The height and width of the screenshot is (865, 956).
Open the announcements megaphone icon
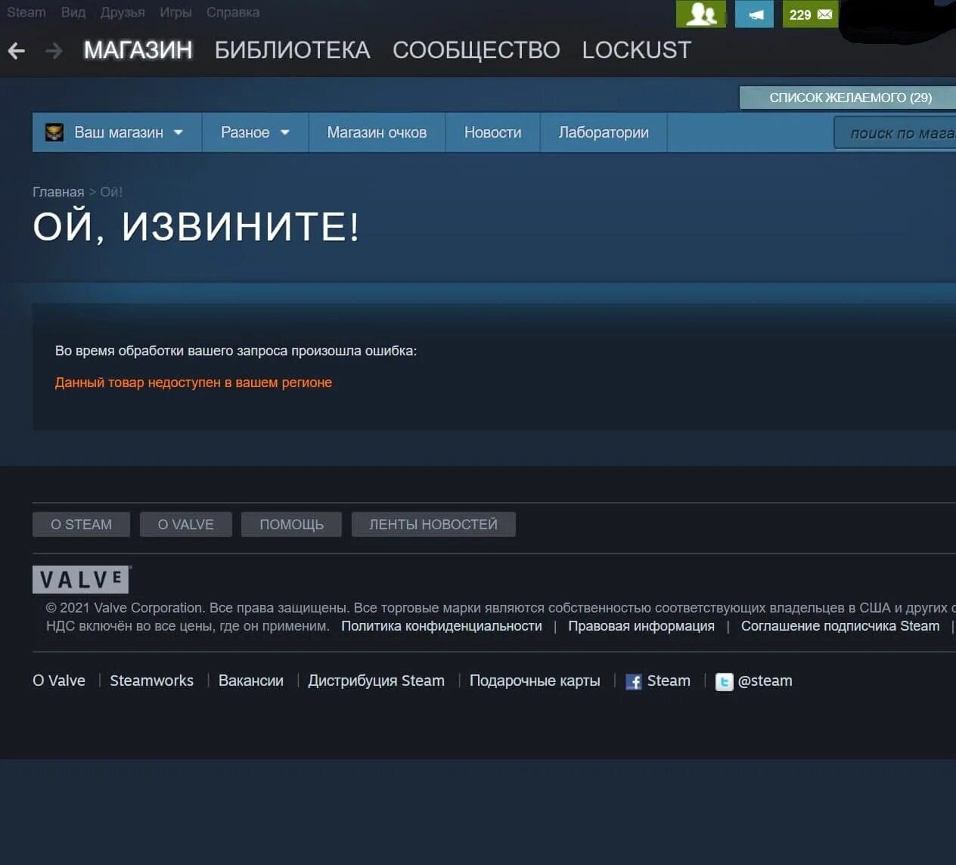pos(754,14)
